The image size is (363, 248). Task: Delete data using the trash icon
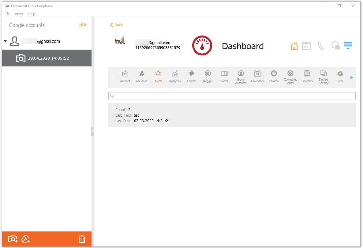click(x=82, y=239)
